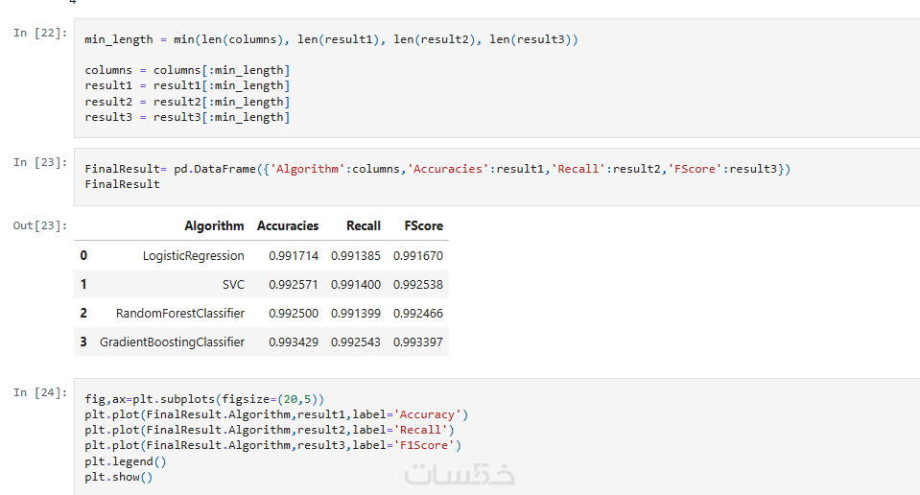Click the In [24] cell prompt
920x495 pixels.
click(40, 392)
